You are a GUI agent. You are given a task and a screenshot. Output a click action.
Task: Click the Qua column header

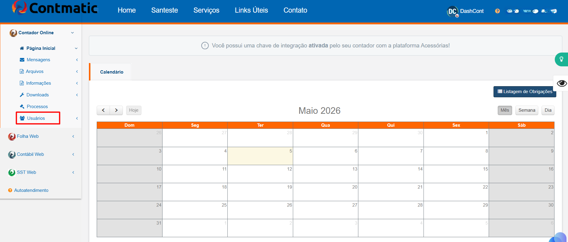(x=326, y=125)
